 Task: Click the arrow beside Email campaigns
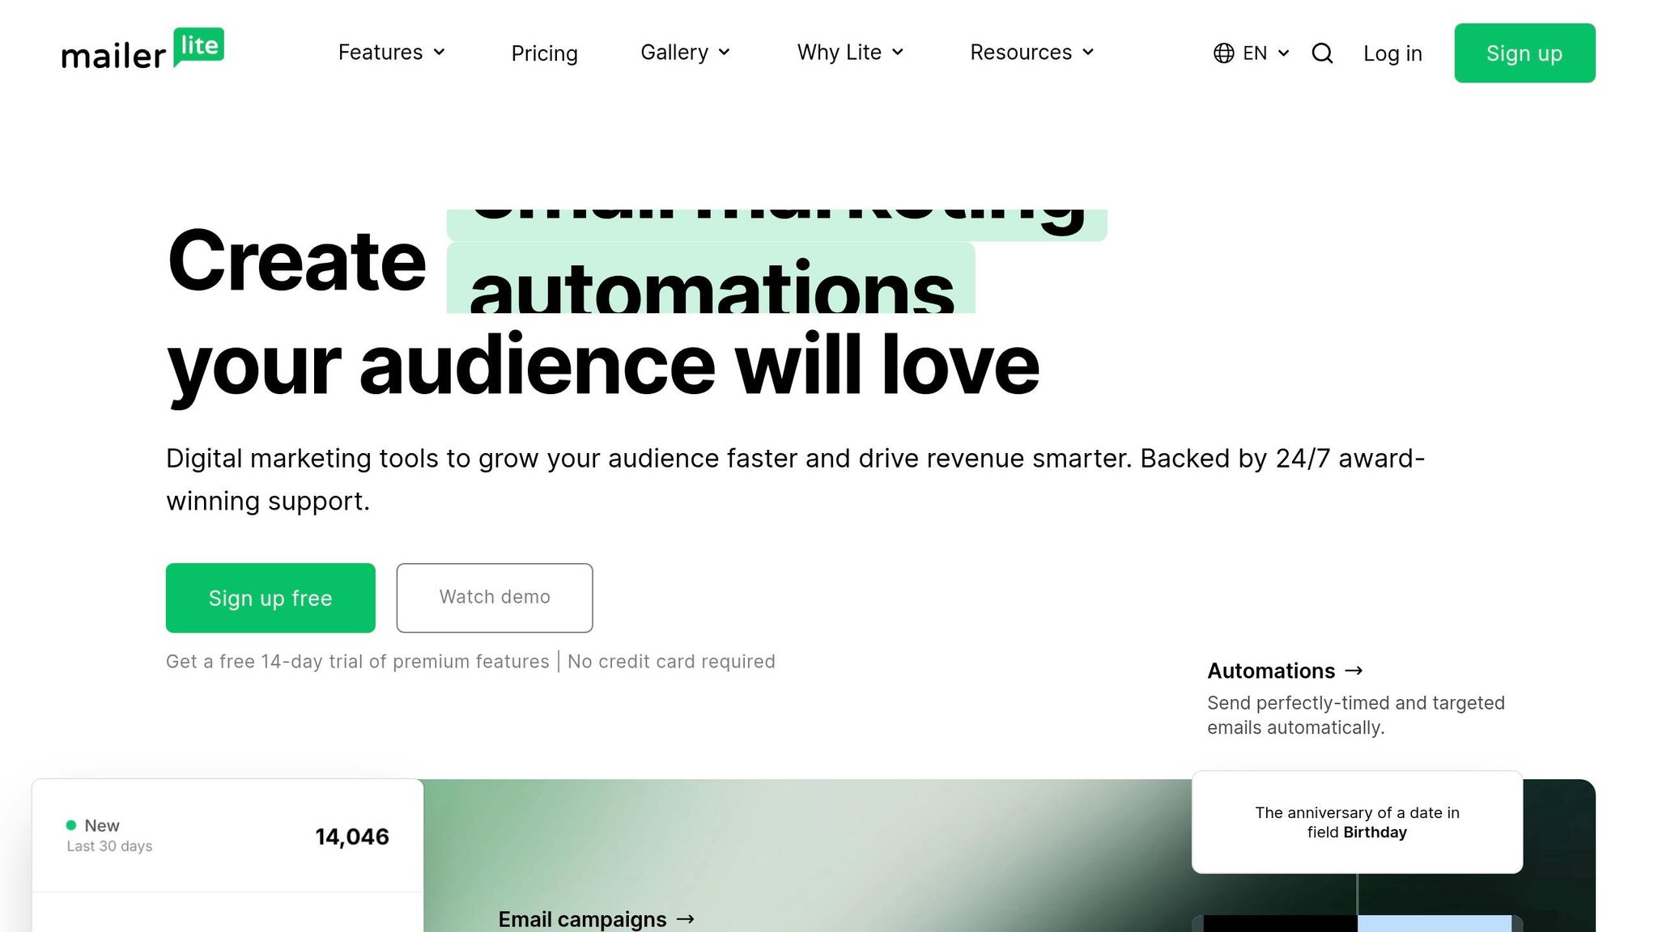tap(685, 919)
